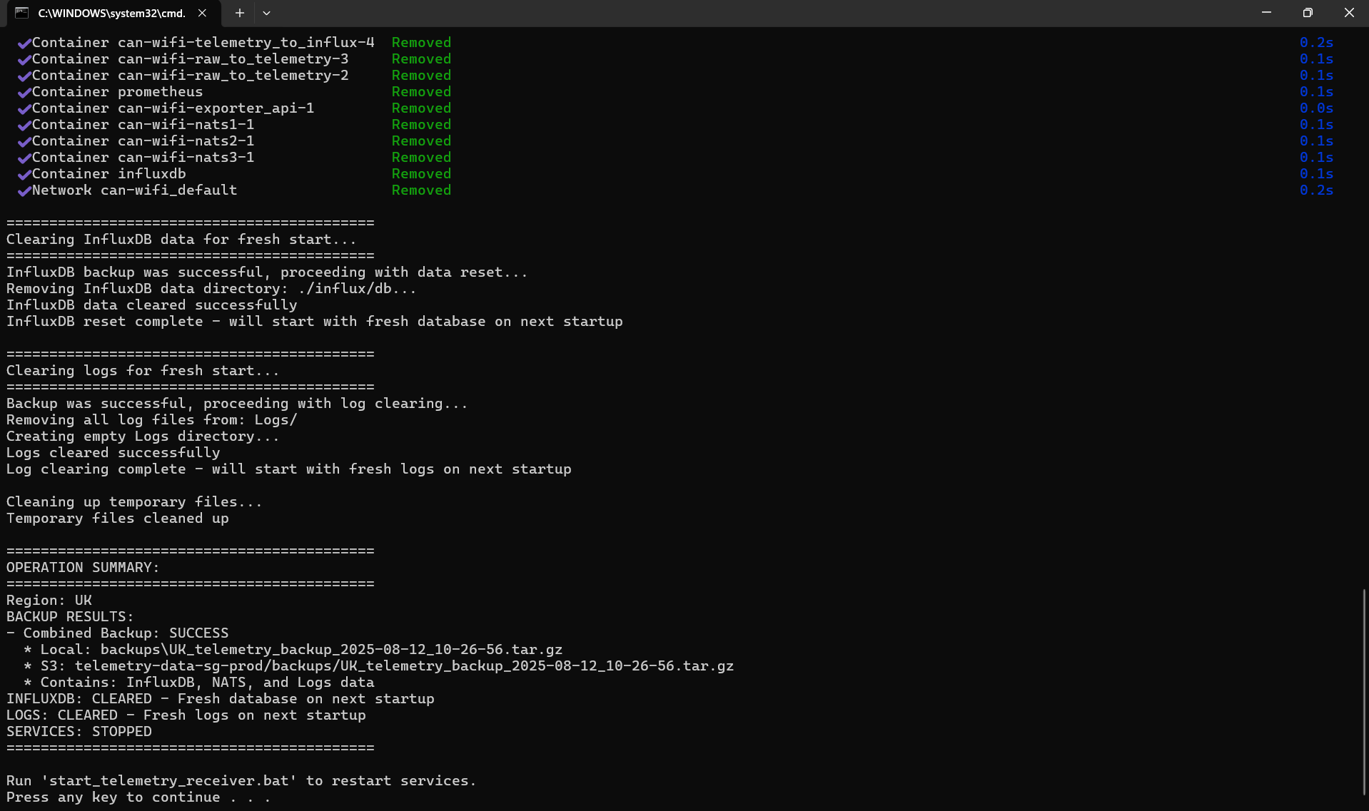Click '0.2s' timing for Network can-wifi_default
The height and width of the screenshot is (811, 1369).
pyautogui.click(x=1316, y=190)
